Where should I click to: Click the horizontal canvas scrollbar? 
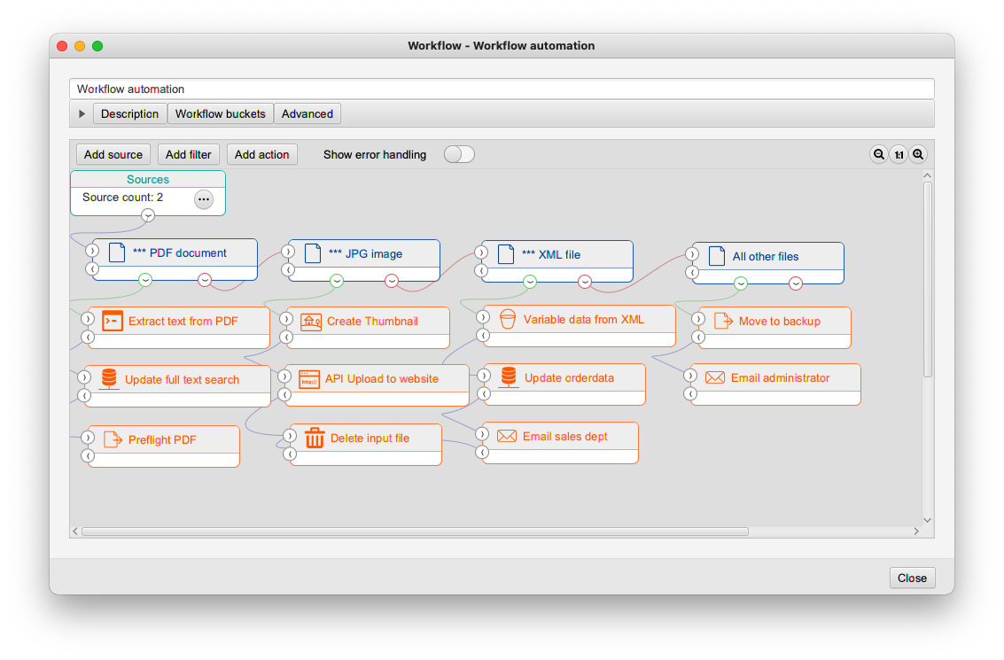pos(415,532)
